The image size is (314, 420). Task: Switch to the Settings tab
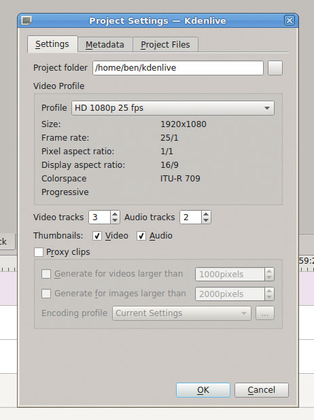click(x=52, y=44)
